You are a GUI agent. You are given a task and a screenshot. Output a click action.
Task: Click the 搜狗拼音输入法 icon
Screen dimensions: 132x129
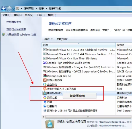45,89
